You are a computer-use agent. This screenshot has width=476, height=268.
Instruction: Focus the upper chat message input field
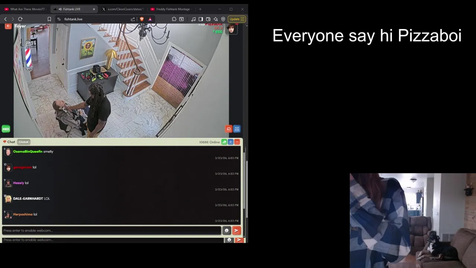pyautogui.click(x=111, y=230)
